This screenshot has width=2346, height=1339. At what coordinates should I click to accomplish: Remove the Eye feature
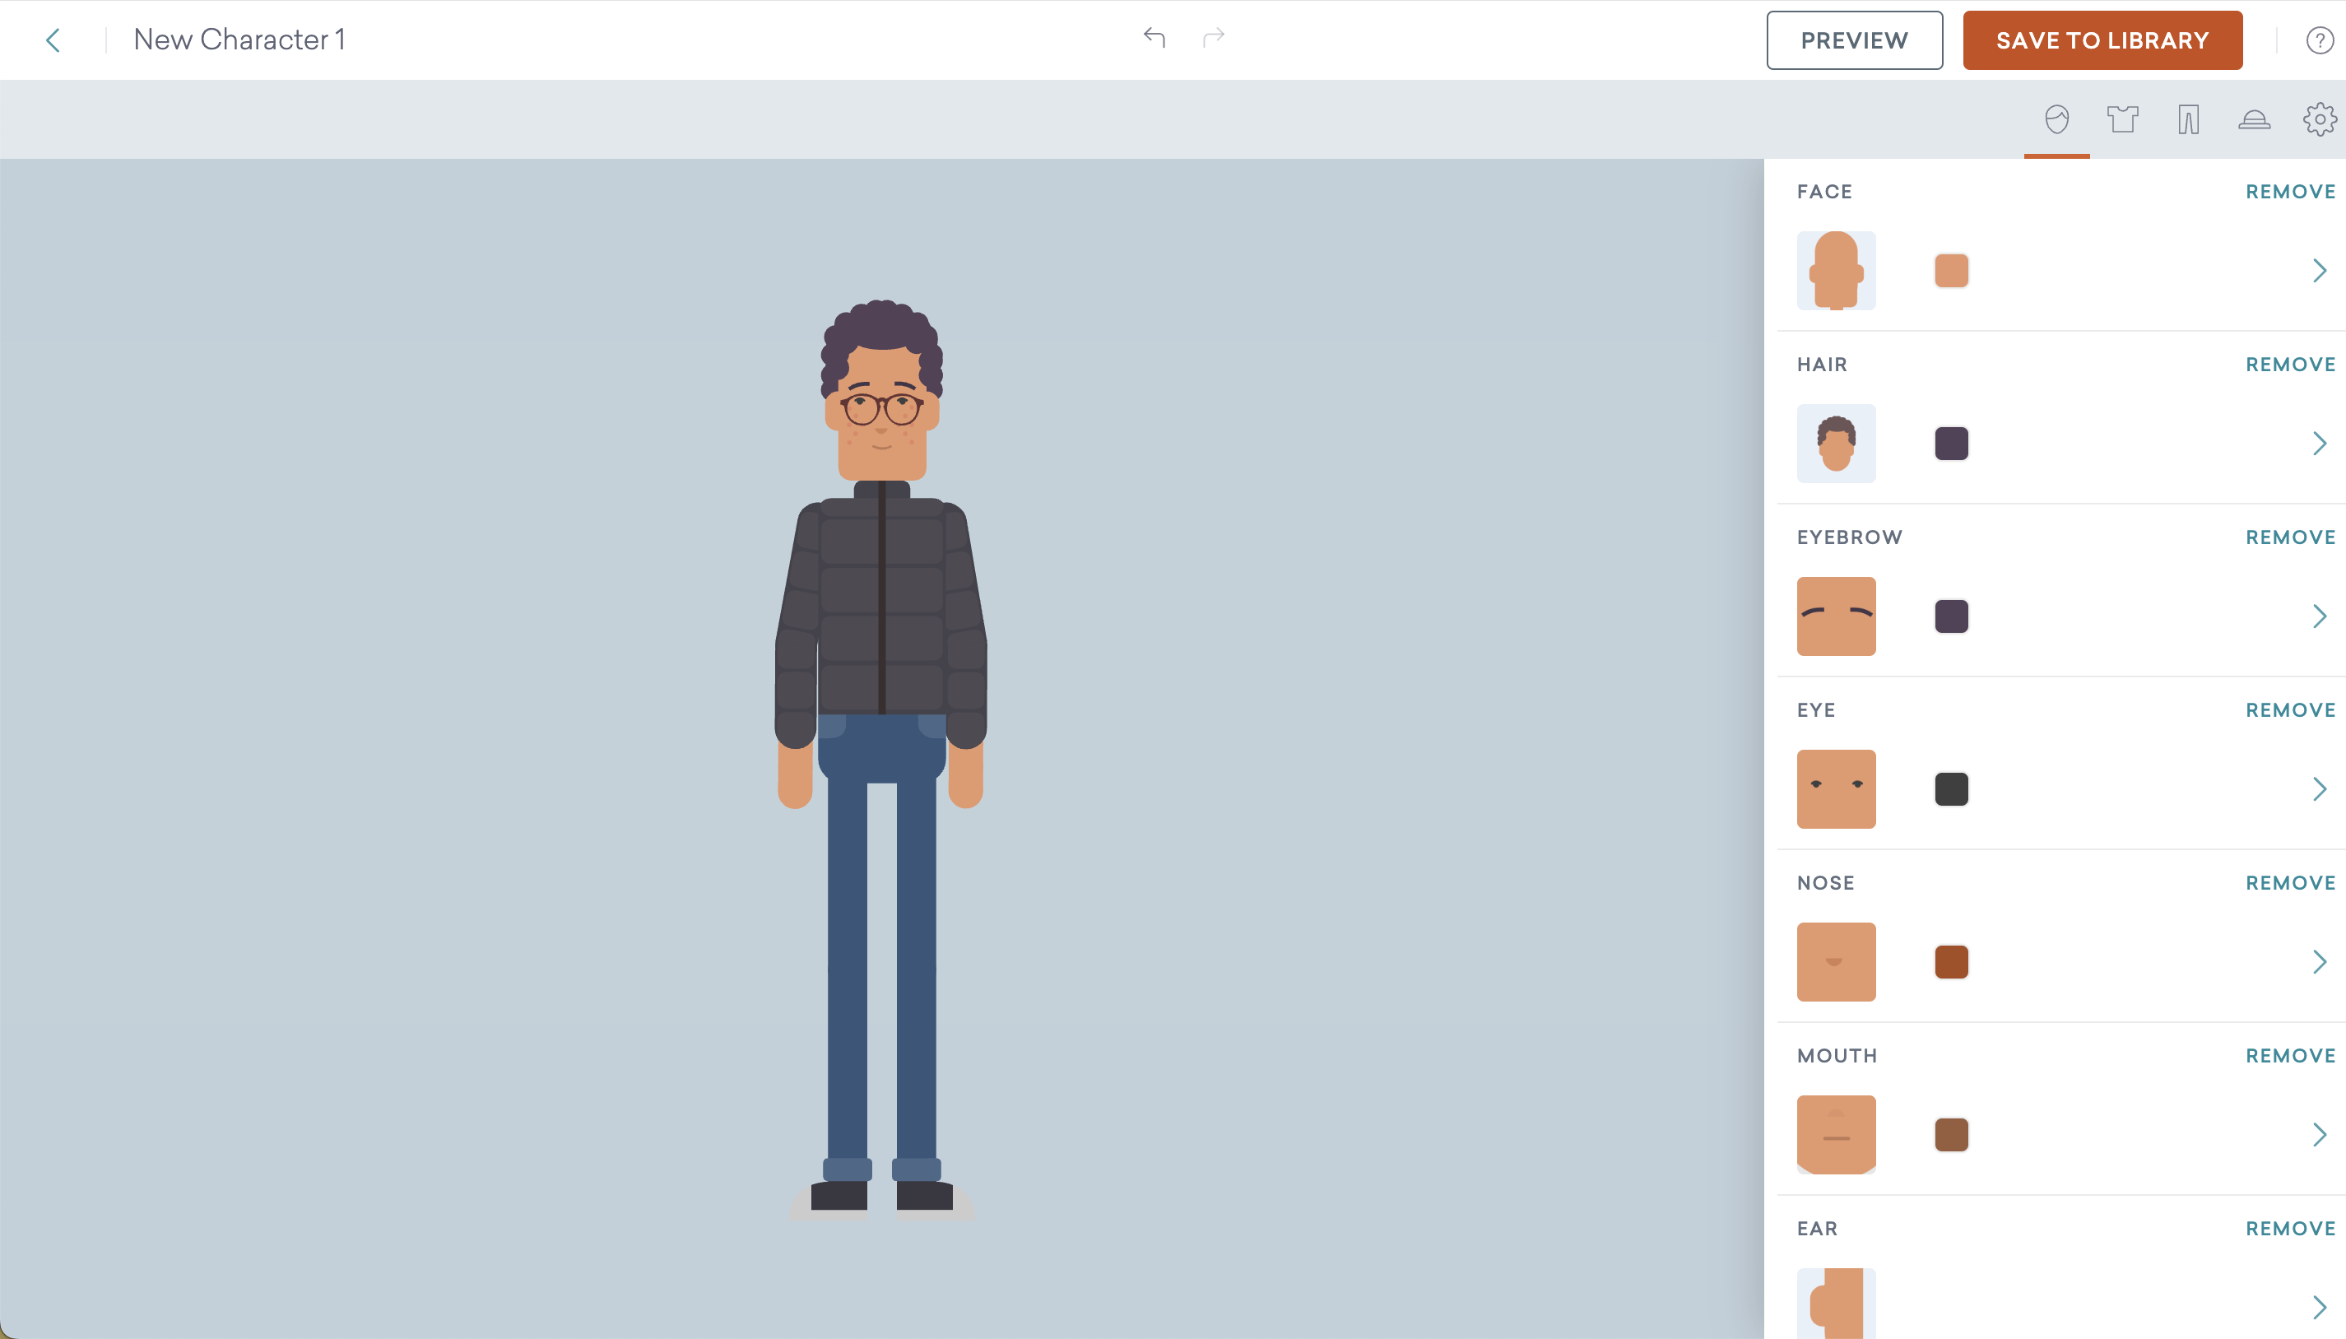[2290, 710]
